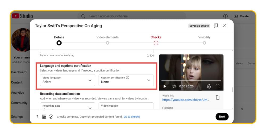Click the Video location field

(126, 106)
